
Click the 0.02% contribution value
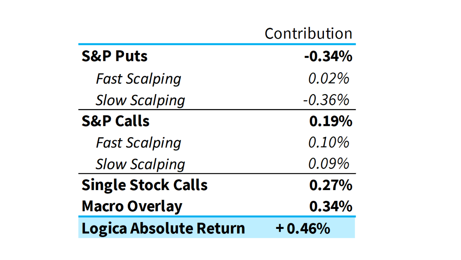point(329,79)
